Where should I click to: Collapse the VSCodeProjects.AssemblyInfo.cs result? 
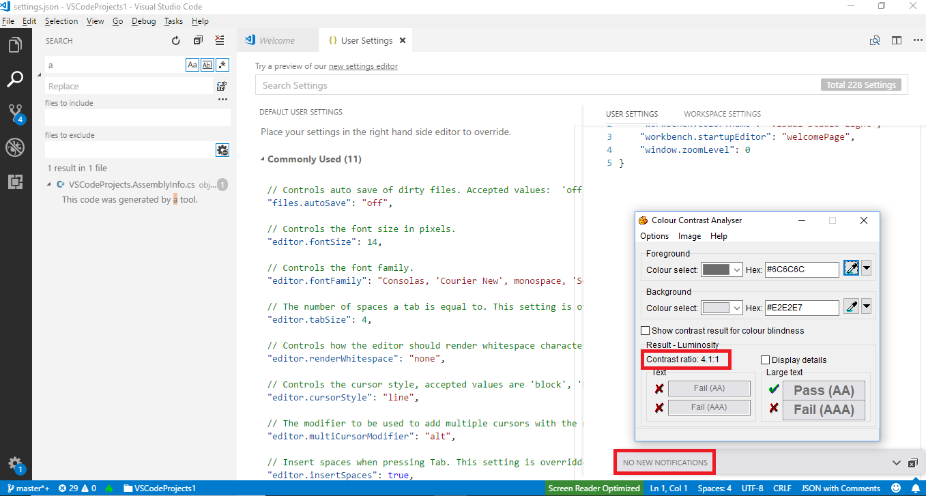click(50, 184)
